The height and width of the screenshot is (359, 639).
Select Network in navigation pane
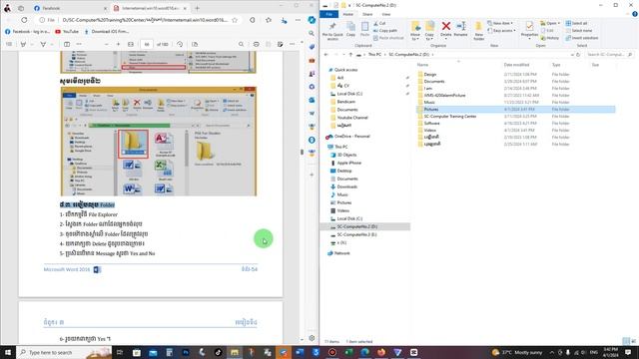point(341,253)
